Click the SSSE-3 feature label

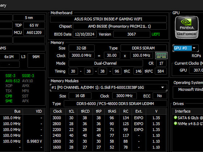[28, 76]
